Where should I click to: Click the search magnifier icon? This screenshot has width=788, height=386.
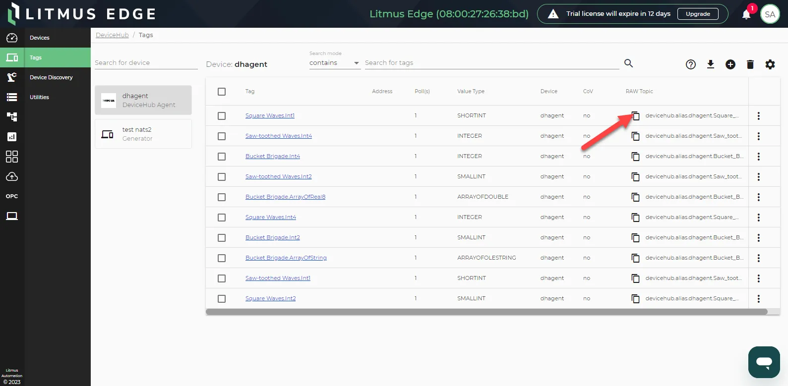(x=628, y=63)
